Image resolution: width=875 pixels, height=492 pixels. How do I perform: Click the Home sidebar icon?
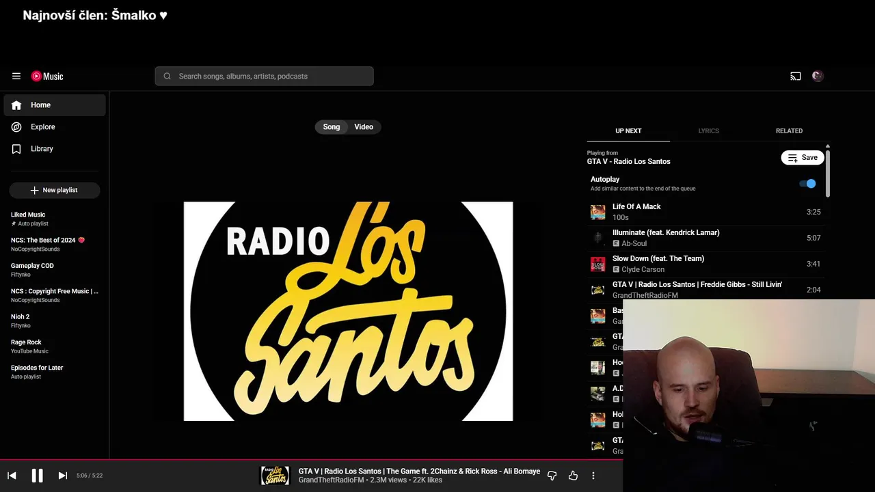(x=16, y=105)
